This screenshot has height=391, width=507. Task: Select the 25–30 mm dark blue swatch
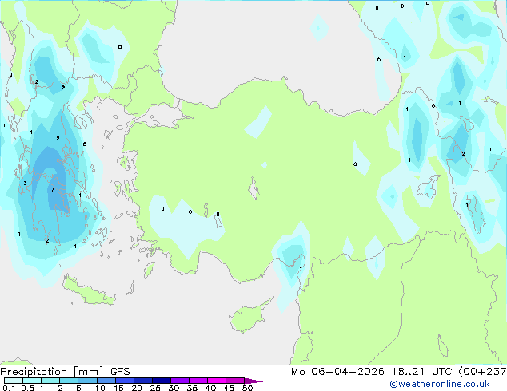[162, 381]
